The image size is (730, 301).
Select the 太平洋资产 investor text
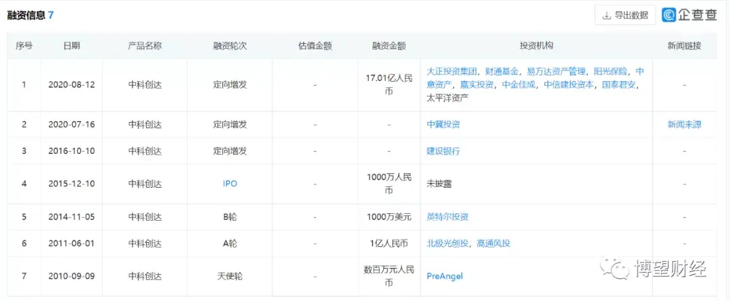coord(447,98)
